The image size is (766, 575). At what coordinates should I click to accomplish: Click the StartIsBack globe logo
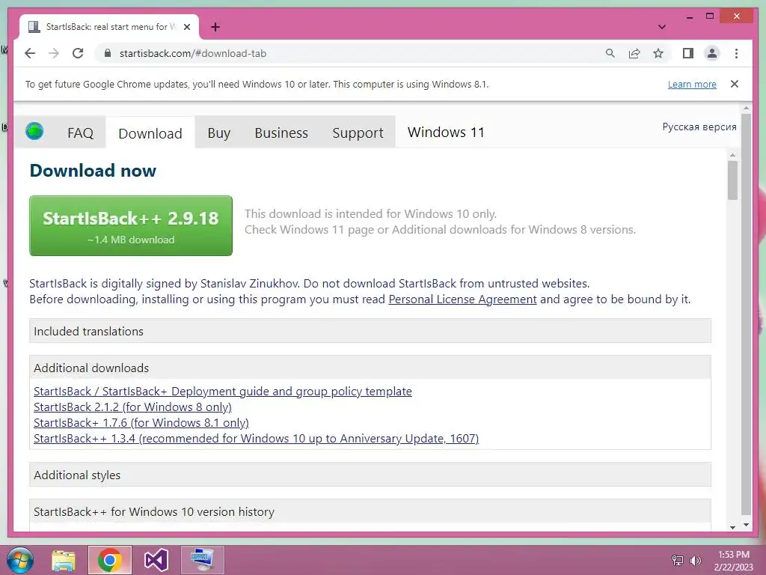pyautogui.click(x=34, y=131)
